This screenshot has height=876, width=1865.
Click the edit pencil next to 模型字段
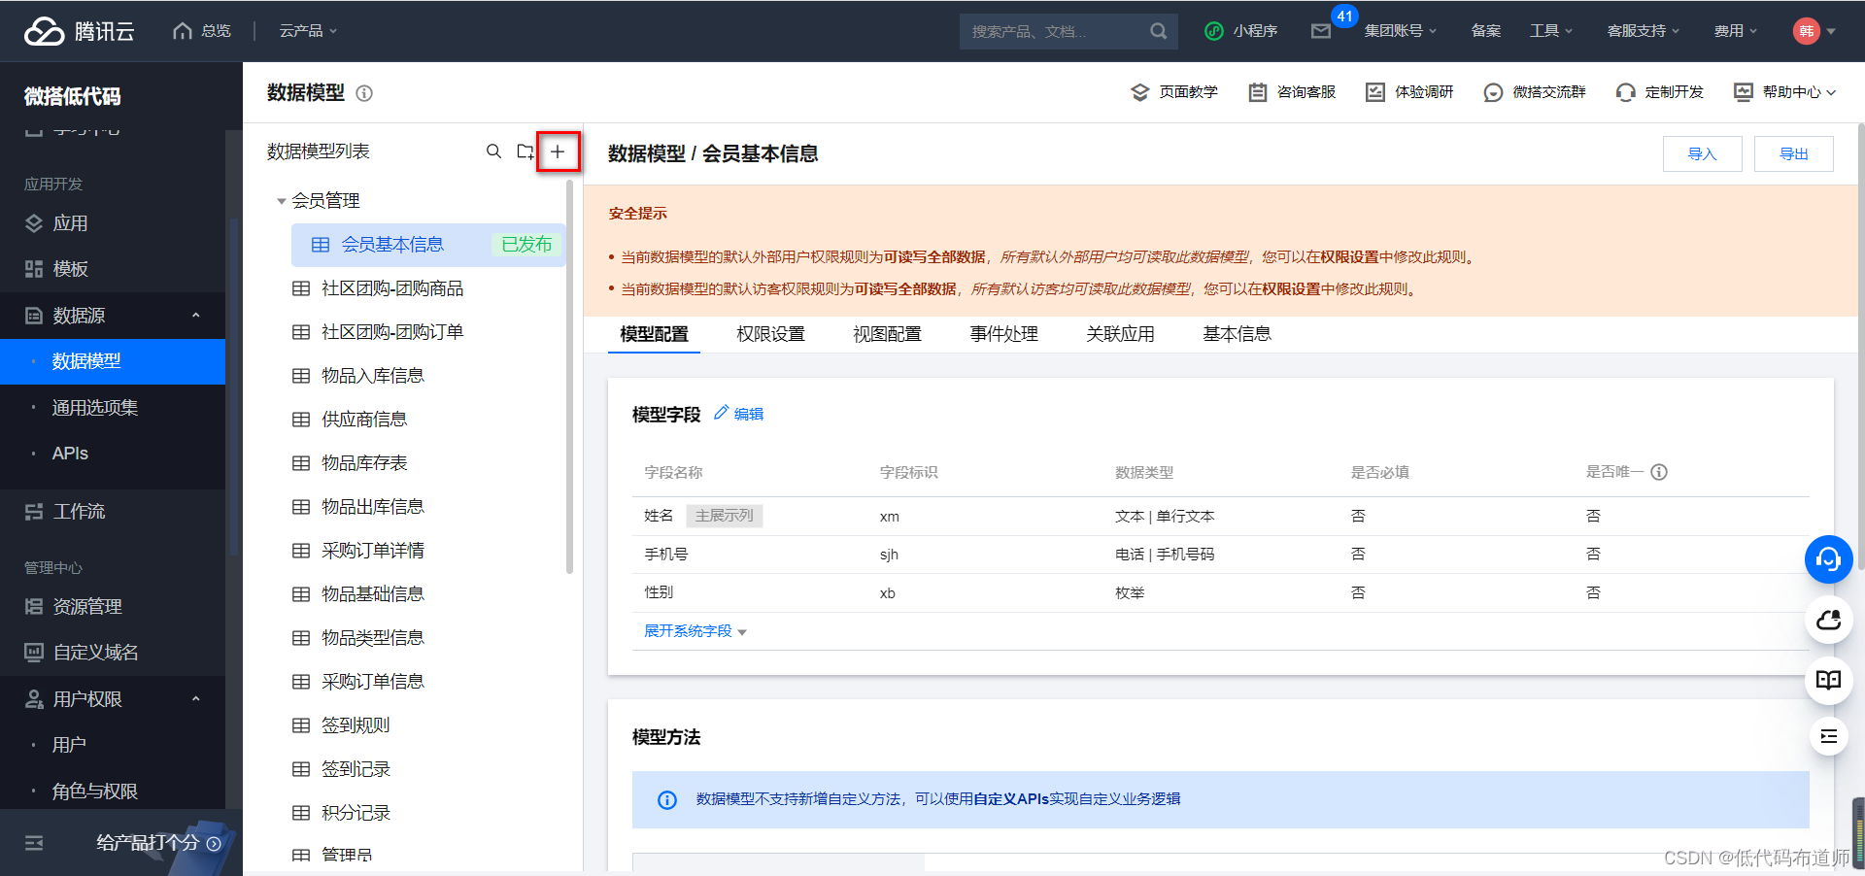click(720, 413)
